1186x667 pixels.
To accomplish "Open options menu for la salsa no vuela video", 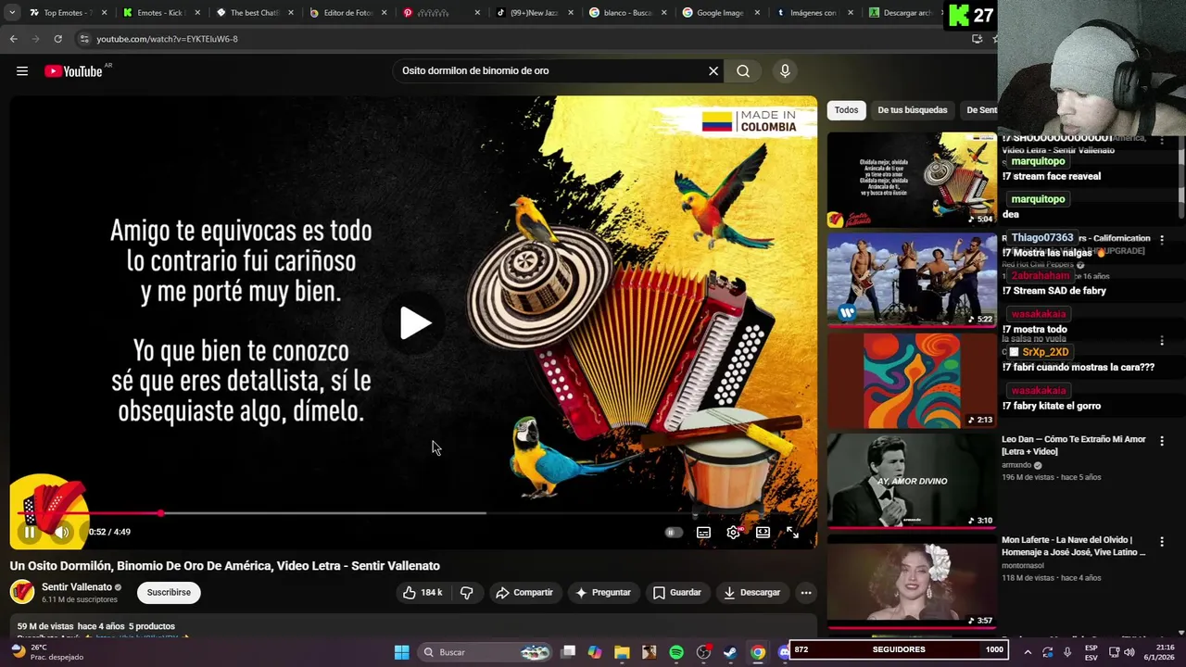I will click(x=1162, y=341).
